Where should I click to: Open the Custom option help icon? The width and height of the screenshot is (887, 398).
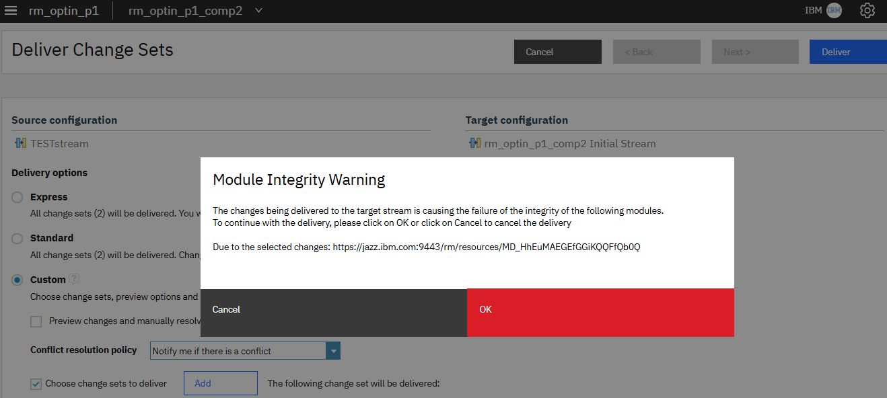75,279
